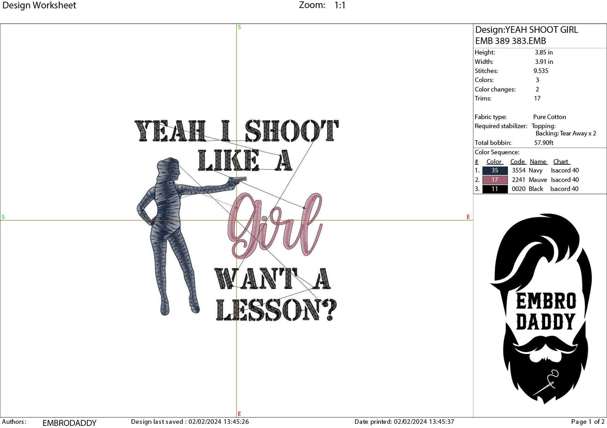Click the 'Topping:' text

pos(544,126)
